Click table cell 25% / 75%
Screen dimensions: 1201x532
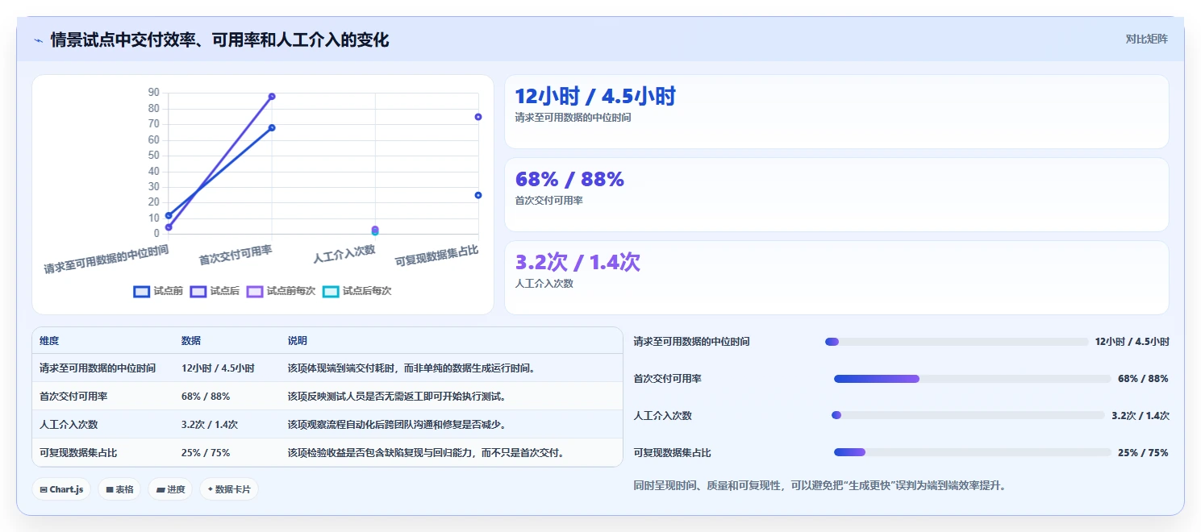206,452
